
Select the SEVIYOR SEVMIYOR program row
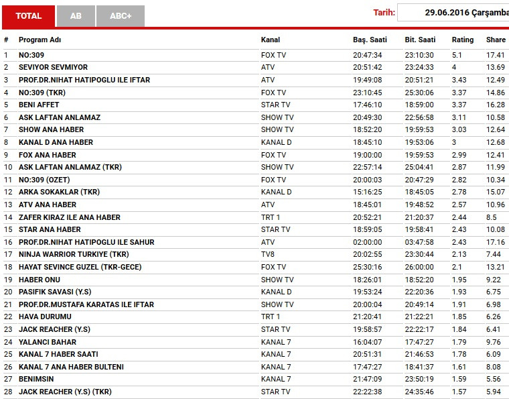coord(53,67)
